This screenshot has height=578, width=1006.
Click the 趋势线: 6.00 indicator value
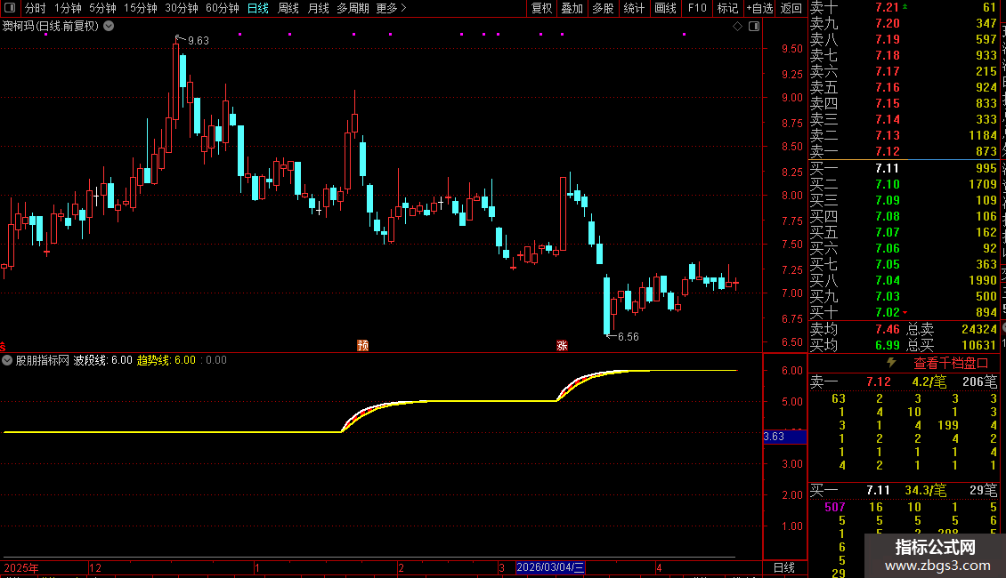click(166, 360)
